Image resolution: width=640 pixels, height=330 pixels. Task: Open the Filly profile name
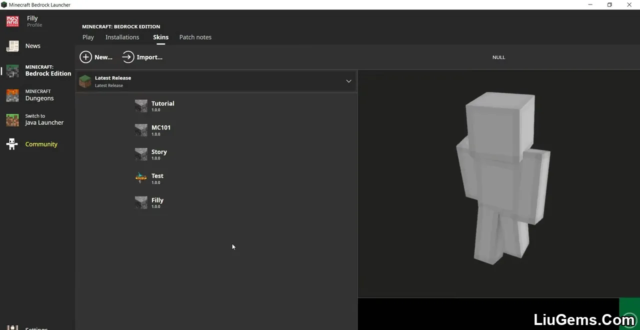coord(32,18)
